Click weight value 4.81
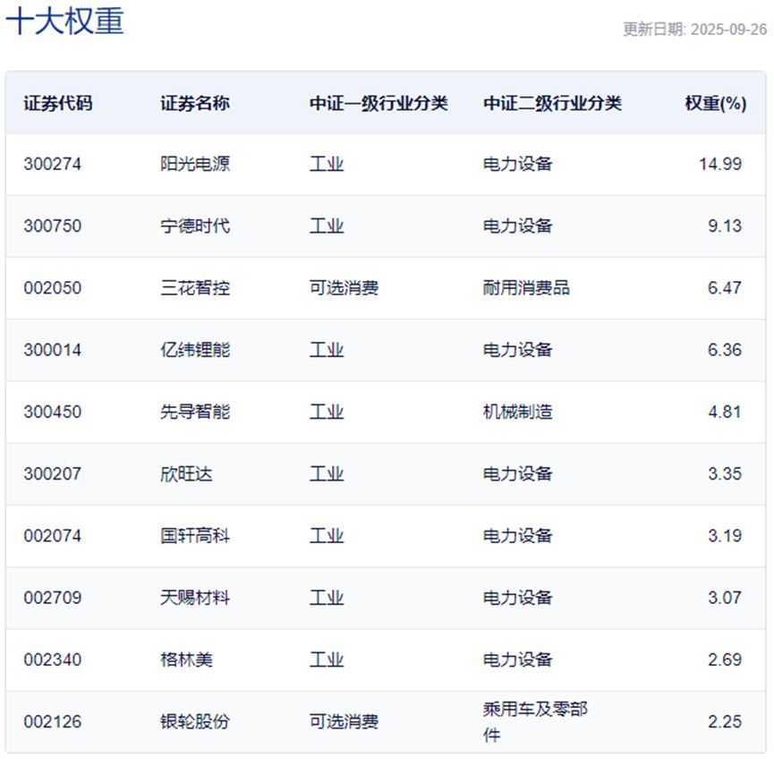774x766 pixels. 725,412
